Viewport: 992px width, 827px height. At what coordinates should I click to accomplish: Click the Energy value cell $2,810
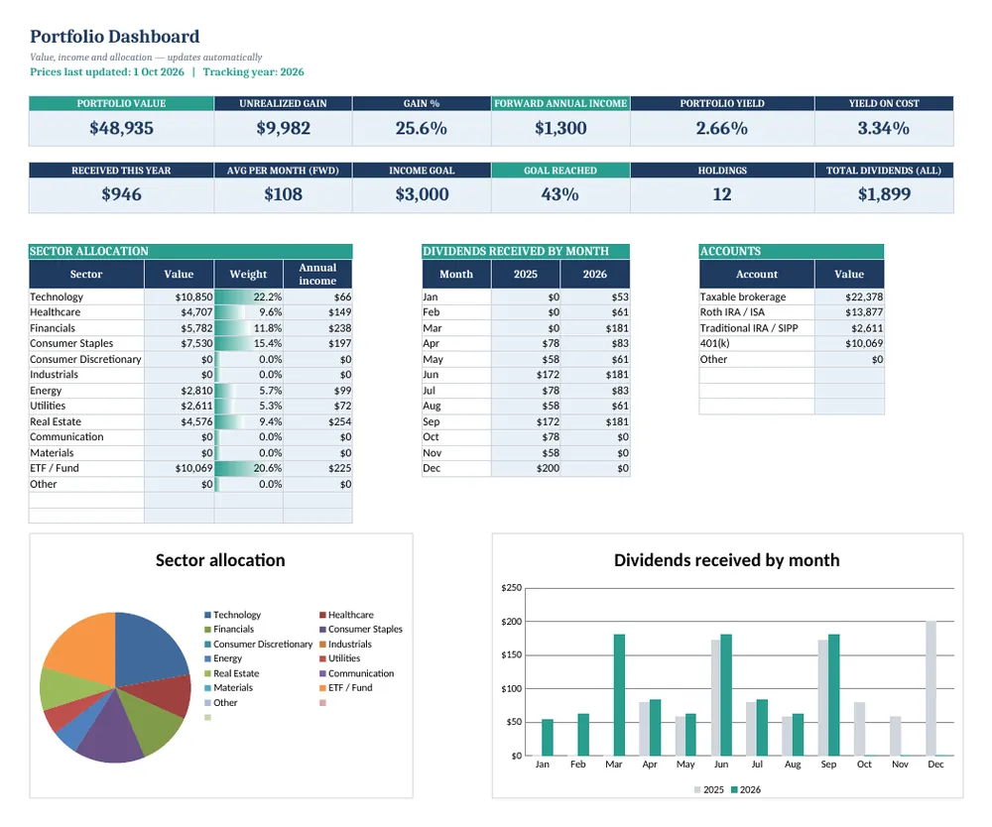[179, 391]
